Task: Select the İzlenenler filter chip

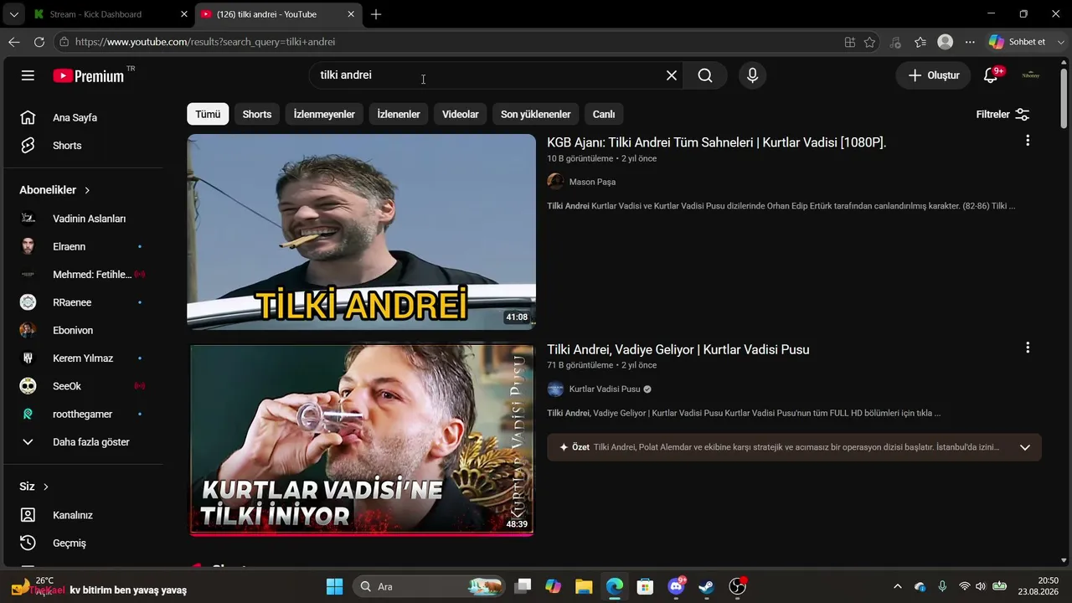Action: click(399, 115)
